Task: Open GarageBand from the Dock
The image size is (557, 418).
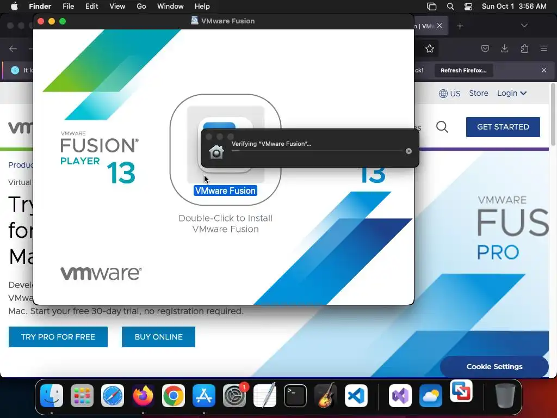Action: point(325,396)
